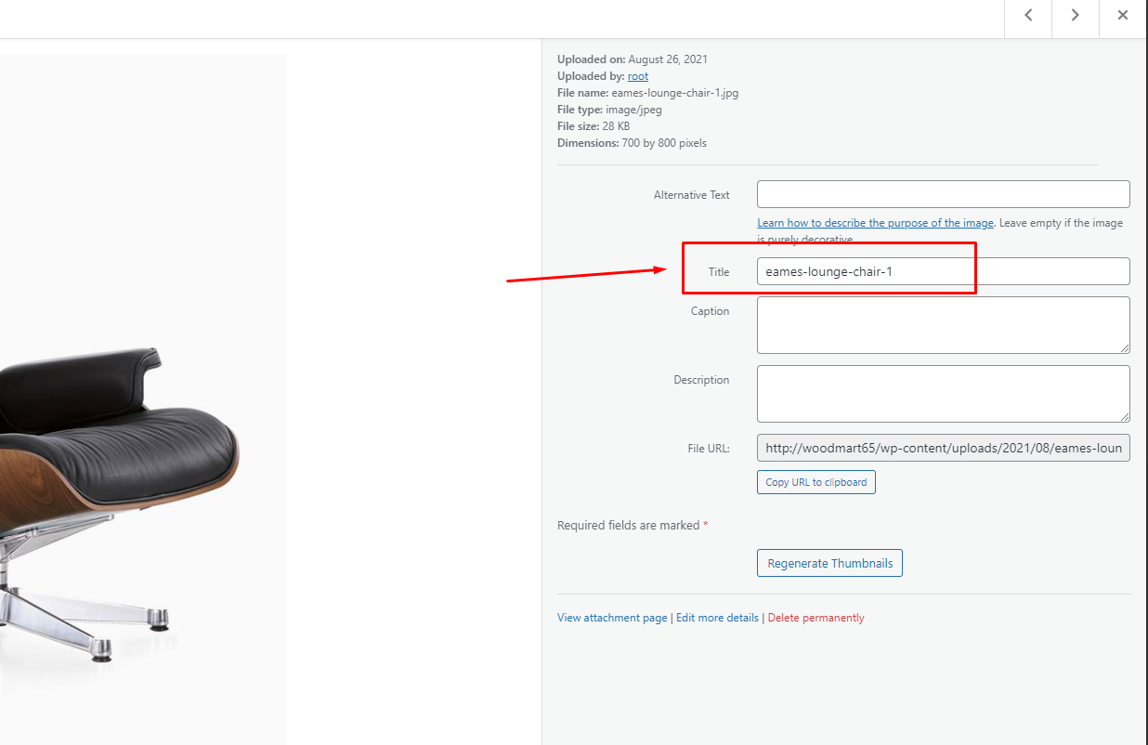
Task: Focus the Title field containing eames-lounge-chair-1
Action: (x=944, y=271)
